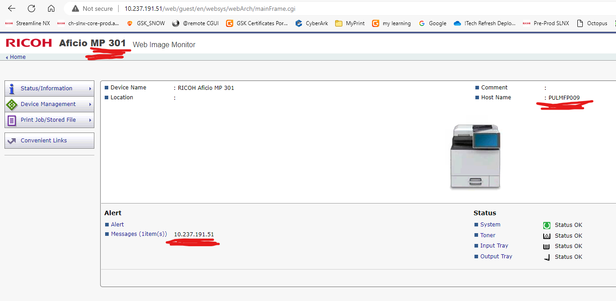This screenshot has width=616, height=301.
Task: Click the browser back arrow
Action: tap(12, 9)
